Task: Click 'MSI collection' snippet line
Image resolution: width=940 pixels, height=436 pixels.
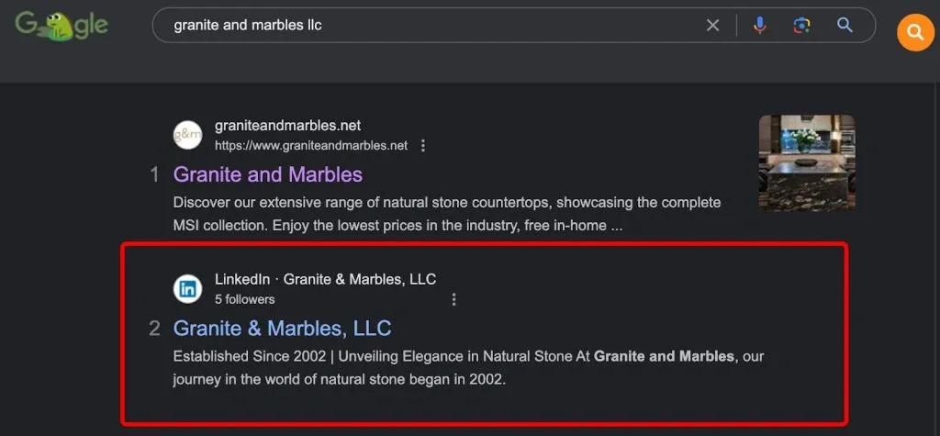Action: point(397,228)
